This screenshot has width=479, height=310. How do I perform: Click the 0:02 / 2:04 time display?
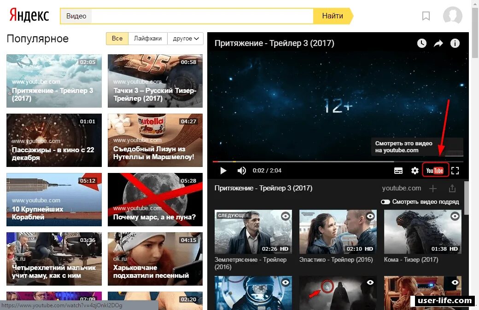coord(267,171)
